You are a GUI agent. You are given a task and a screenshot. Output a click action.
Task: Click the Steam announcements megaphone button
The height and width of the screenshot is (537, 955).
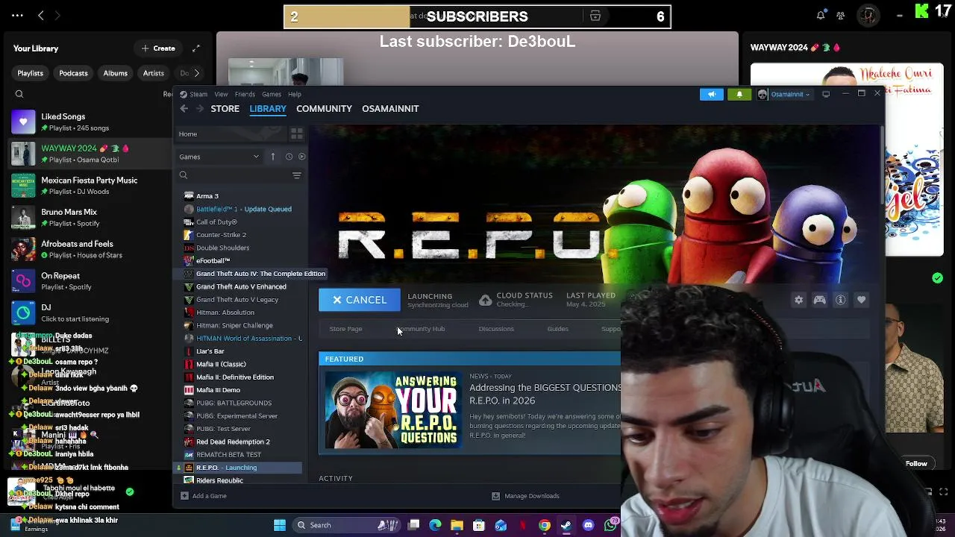712,94
